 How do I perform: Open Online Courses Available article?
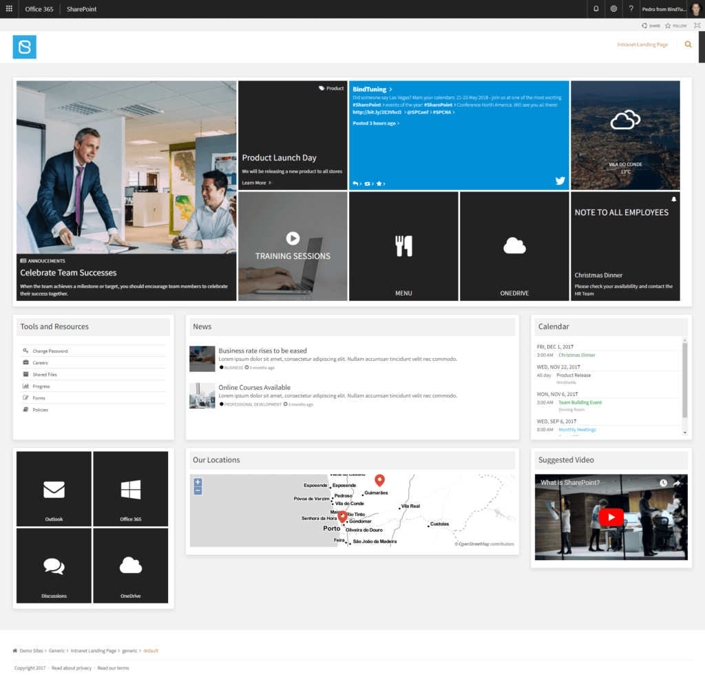coord(255,387)
